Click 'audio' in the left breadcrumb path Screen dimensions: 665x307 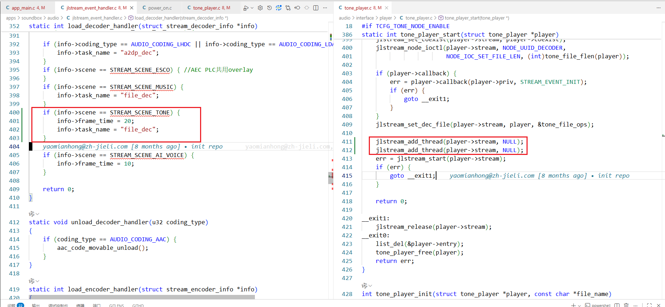click(53, 18)
